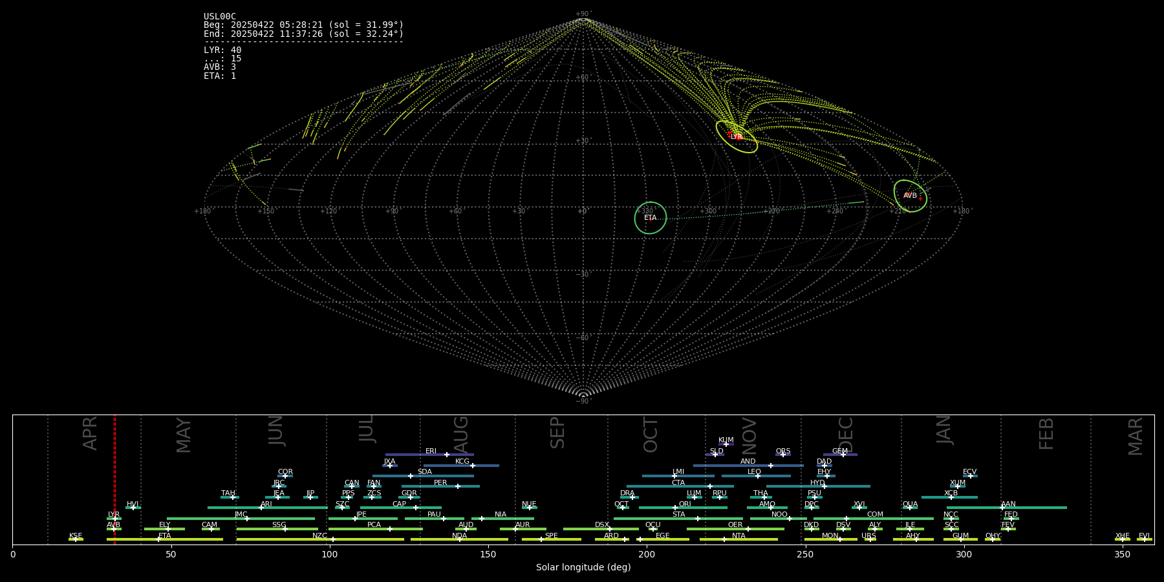
Task: Click the OCT month label
Action: (x=651, y=435)
